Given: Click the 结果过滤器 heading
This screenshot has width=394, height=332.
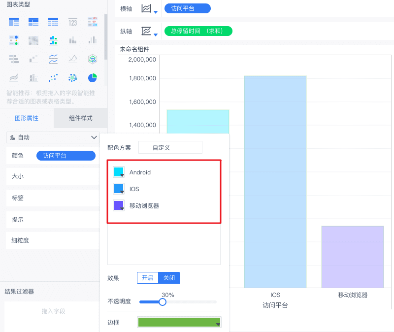Looking at the screenshot, I should coord(19,292).
